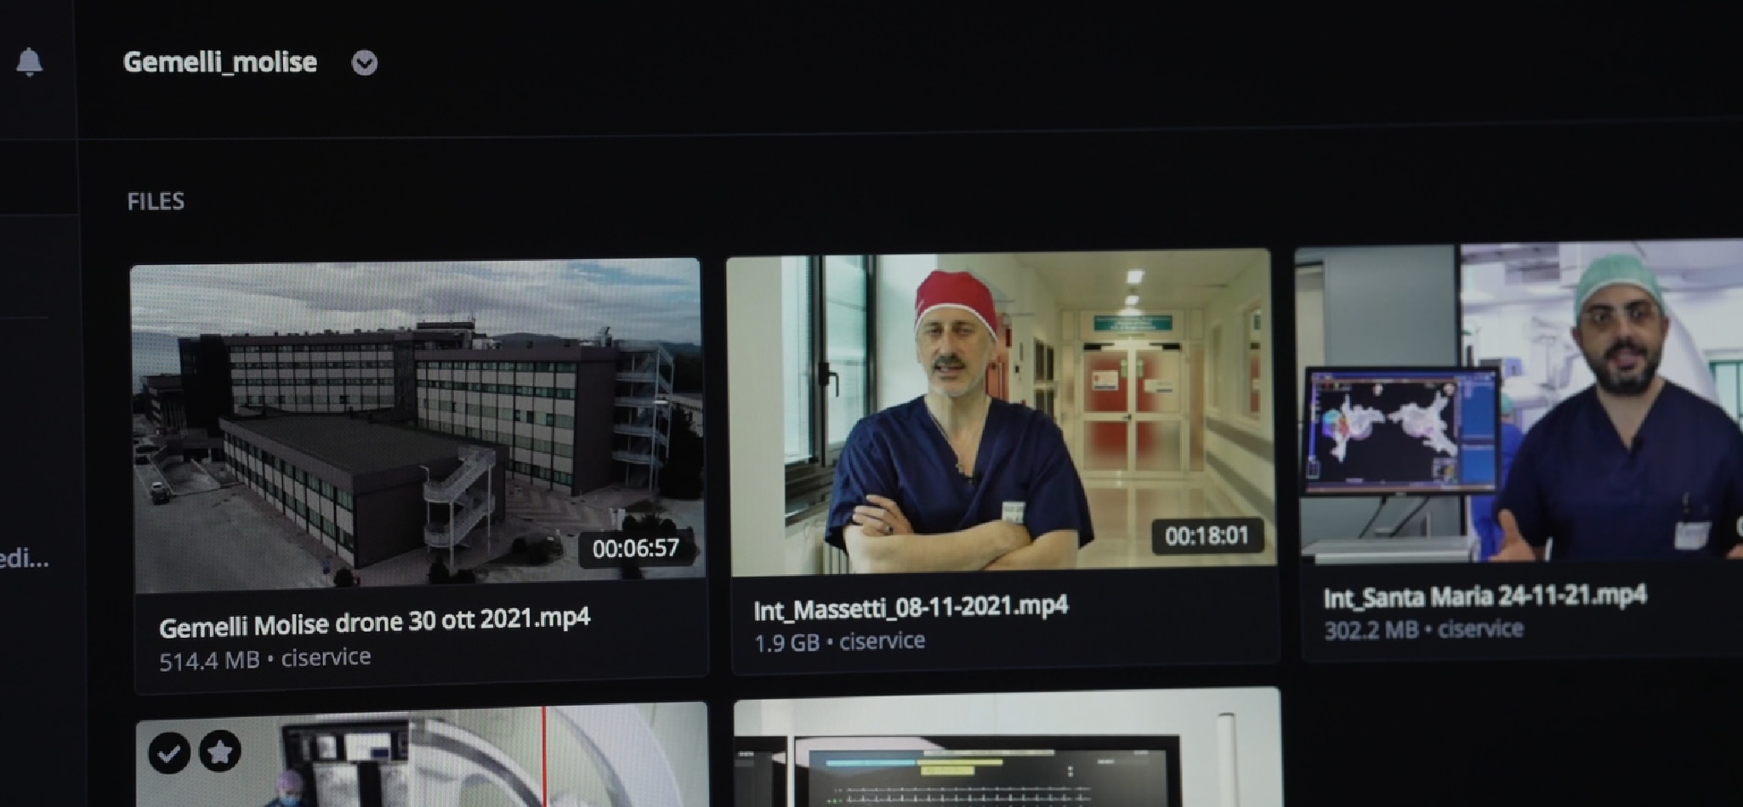
Task: Click the file name Int_Massetti_08-11-2021.mp4
Action: pos(911,607)
